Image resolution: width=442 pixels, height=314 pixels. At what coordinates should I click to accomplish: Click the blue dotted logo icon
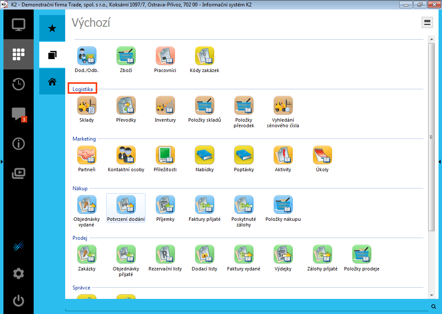coord(19,246)
